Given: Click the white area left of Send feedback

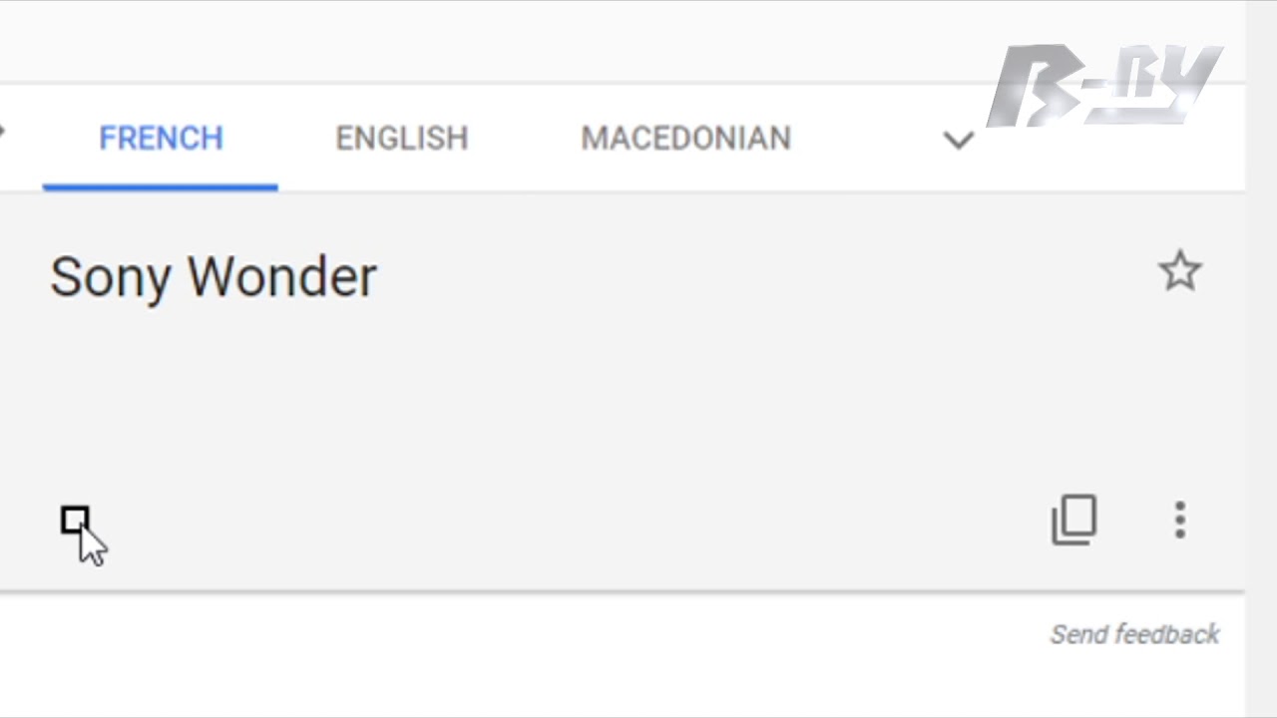Looking at the screenshot, I should (x=499, y=648).
